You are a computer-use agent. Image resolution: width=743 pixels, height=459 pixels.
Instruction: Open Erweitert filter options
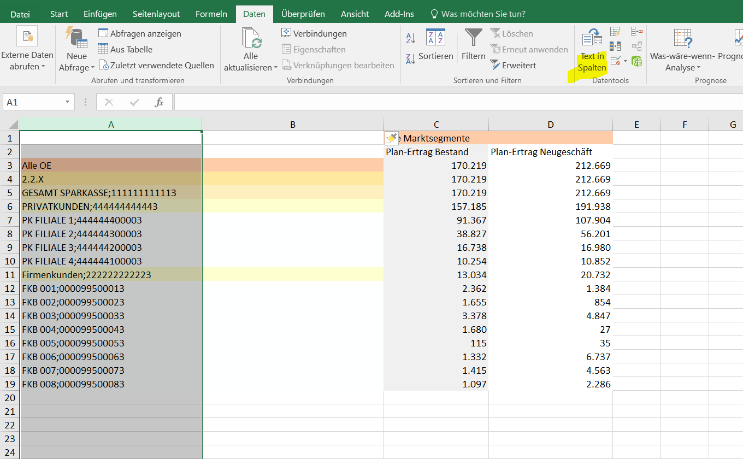pyautogui.click(x=513, y=65)
